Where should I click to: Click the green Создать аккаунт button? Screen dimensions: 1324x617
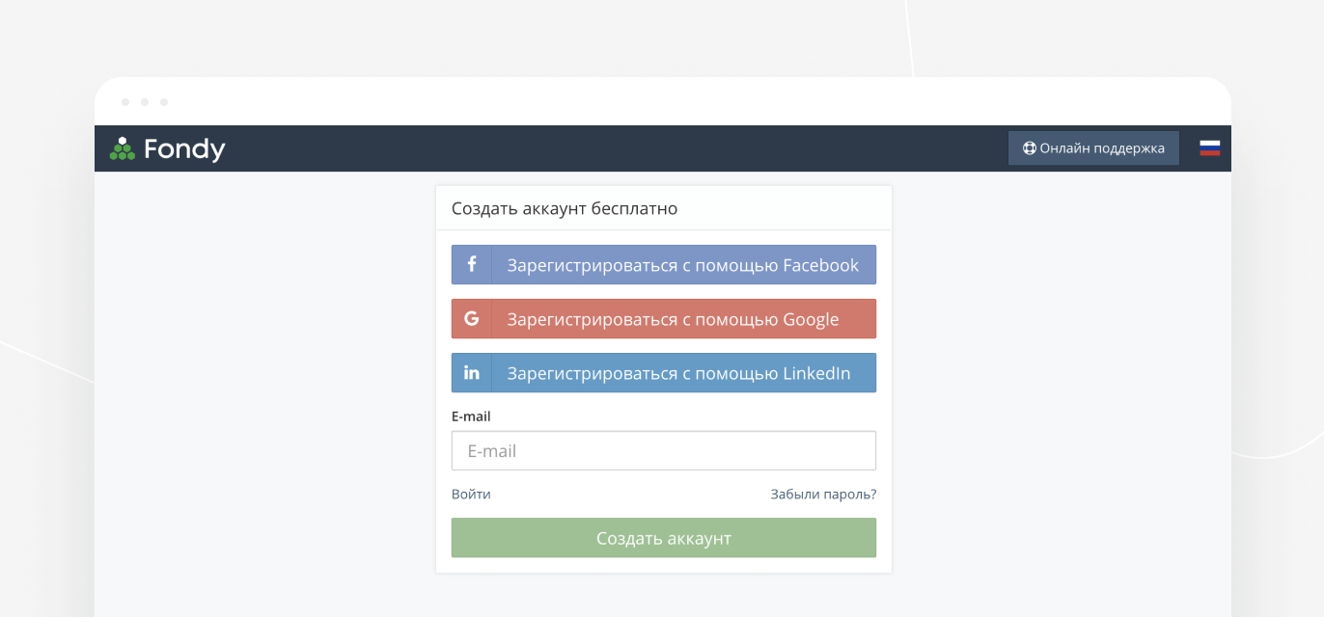pos(664,538)
